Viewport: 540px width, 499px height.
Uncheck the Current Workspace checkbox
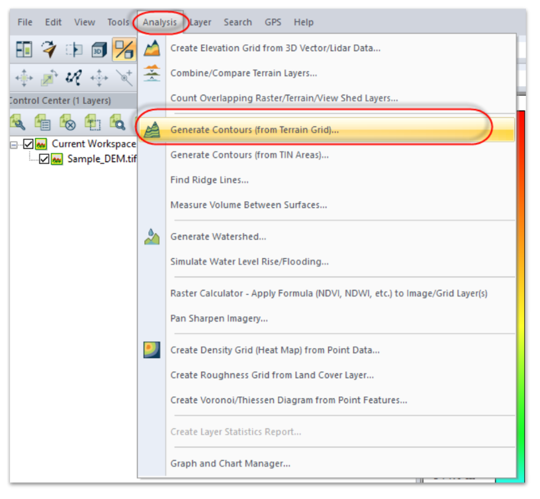tap(28, 144)
